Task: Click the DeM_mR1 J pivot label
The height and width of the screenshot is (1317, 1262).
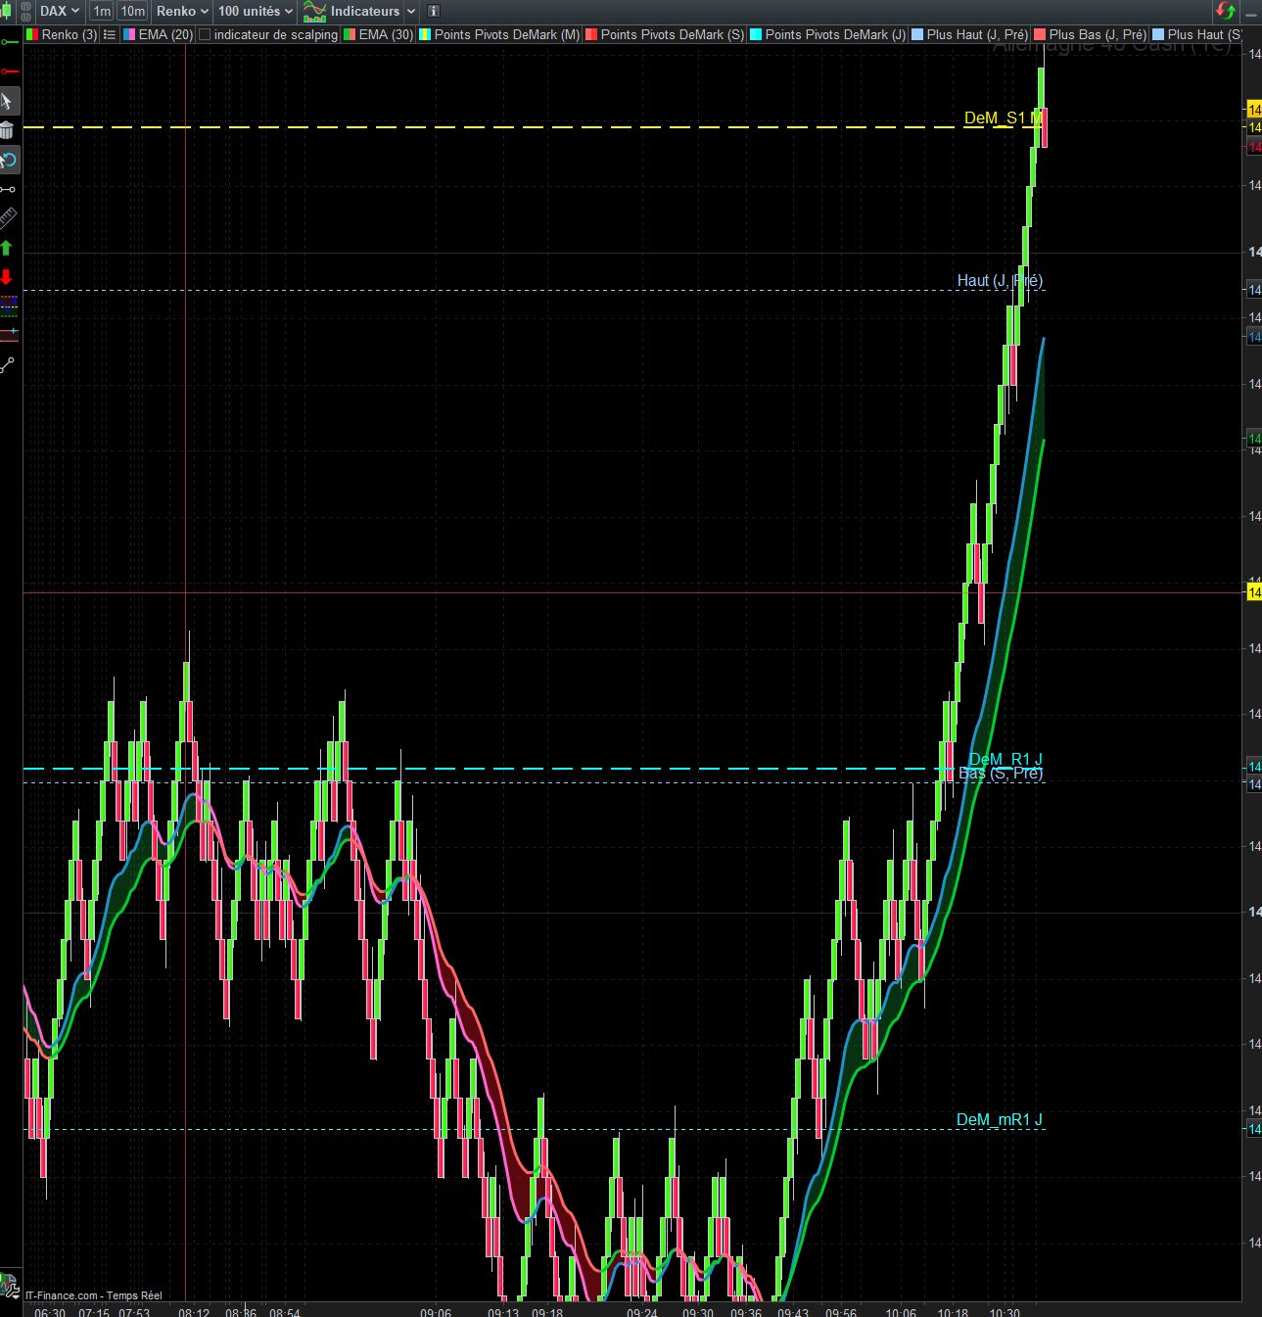Action: (1000, 1120)
